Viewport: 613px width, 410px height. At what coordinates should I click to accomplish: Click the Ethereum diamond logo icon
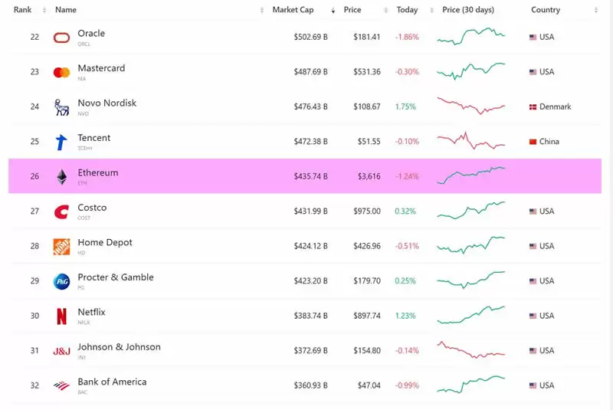(x=61, y=177)
